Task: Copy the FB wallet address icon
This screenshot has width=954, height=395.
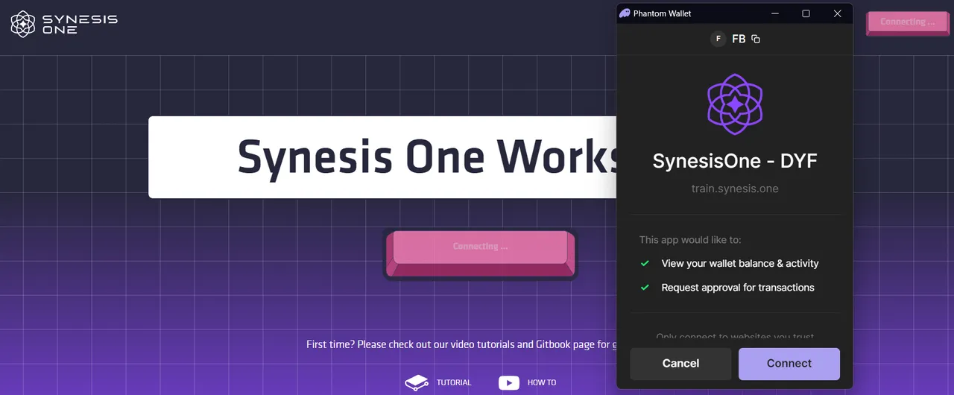Action: point(756,39)
